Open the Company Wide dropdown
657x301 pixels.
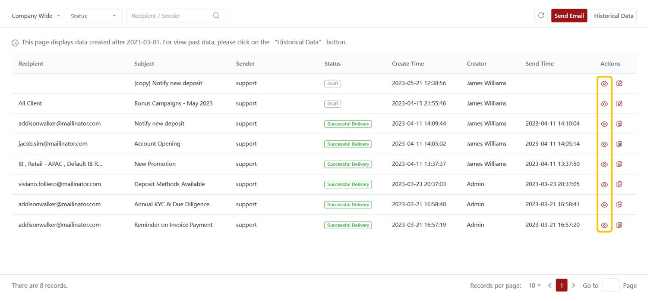[x=36, y=16]
